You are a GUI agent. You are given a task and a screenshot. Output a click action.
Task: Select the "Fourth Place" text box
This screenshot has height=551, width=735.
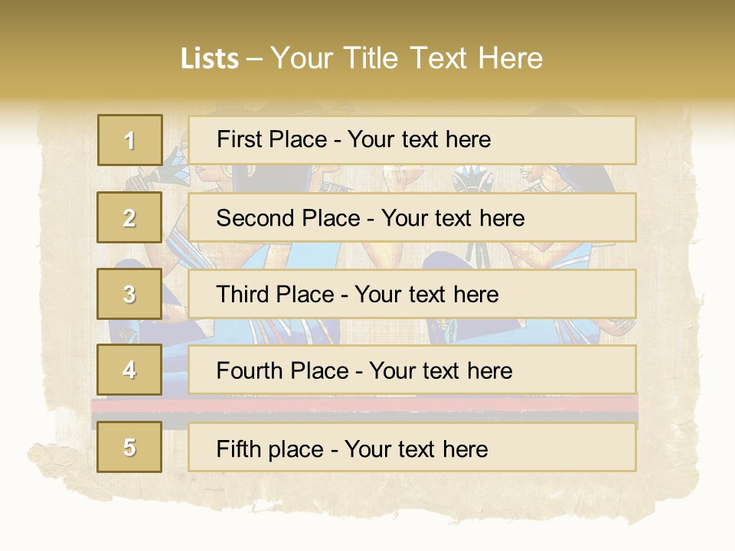tap(412, 370)
